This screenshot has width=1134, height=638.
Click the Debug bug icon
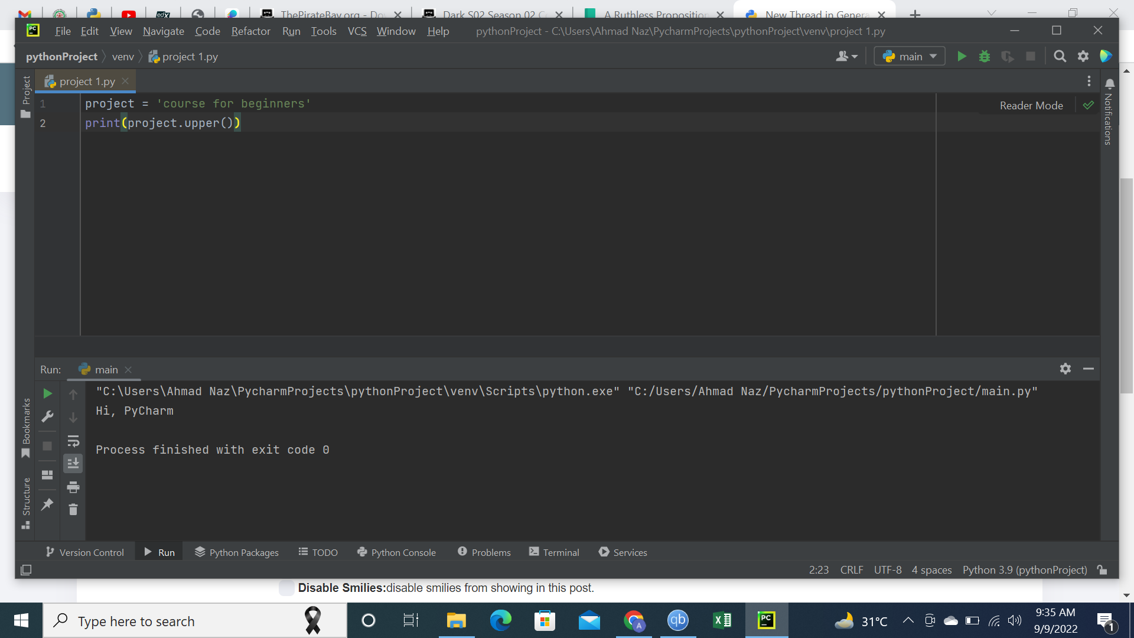[x=985, y=57]
